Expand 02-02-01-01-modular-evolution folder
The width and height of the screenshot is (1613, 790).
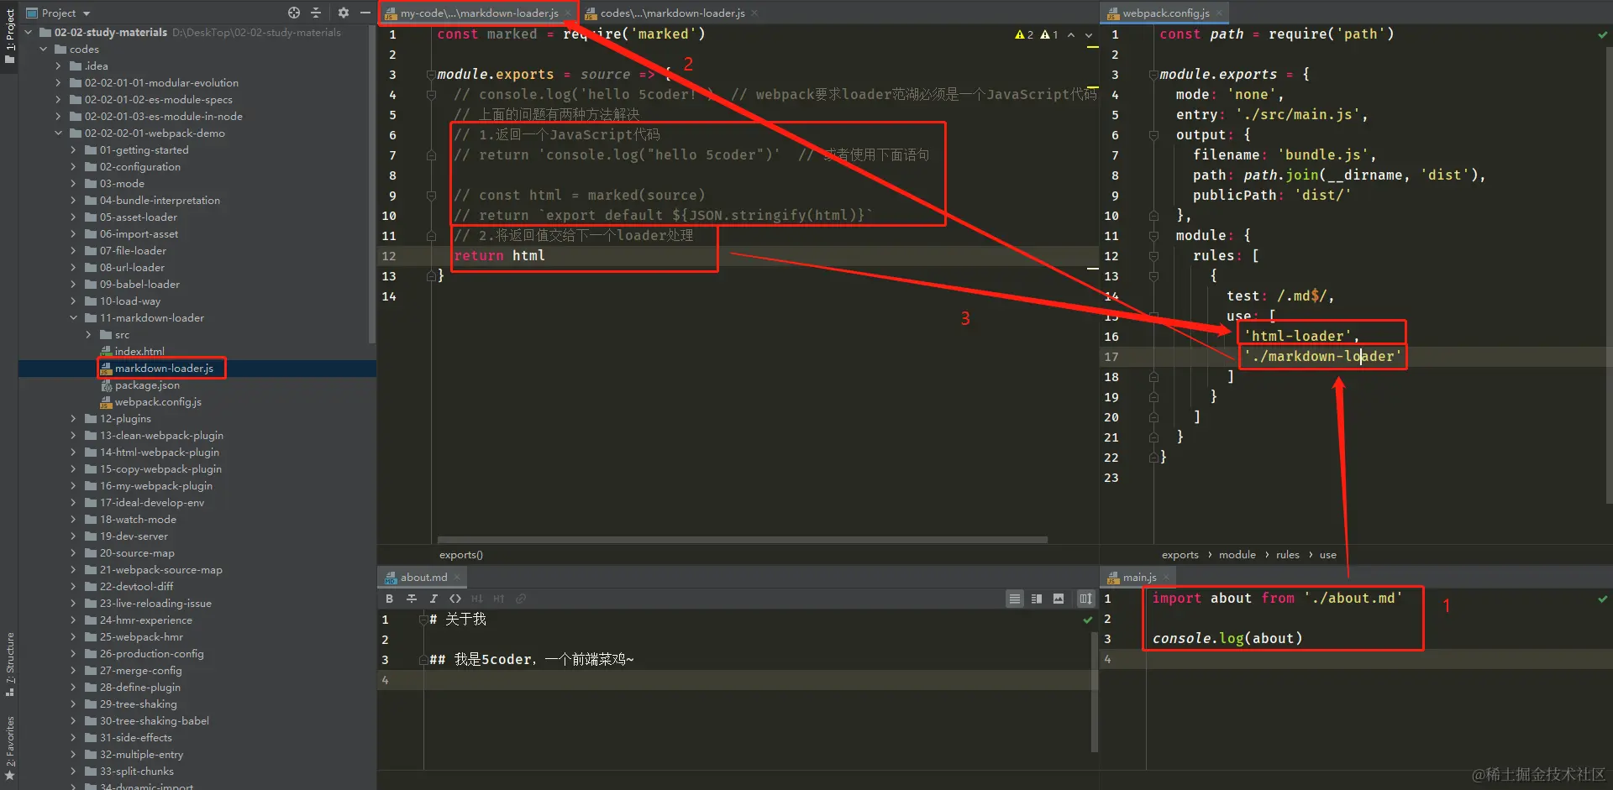coord(59,83)
